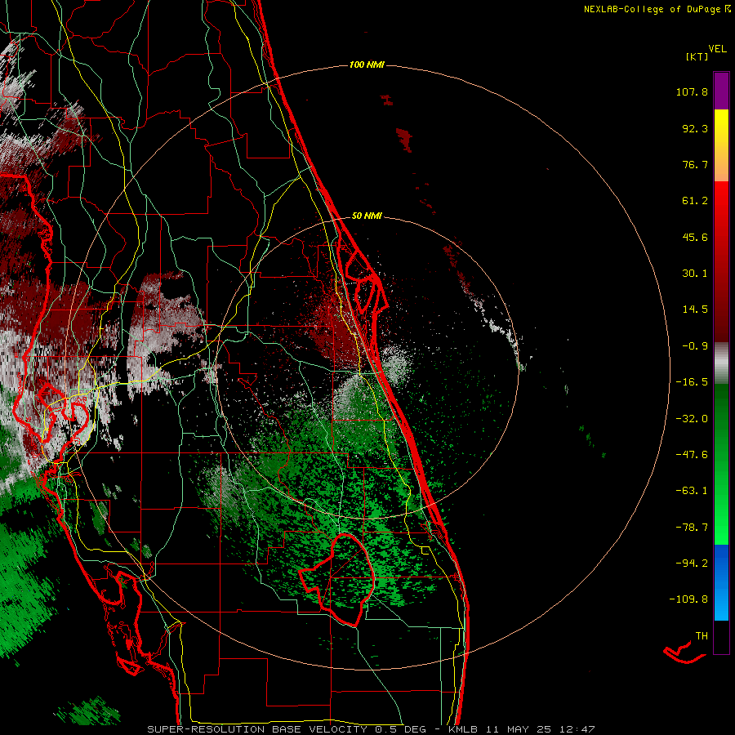The height and width of the screenshot is (735, 735).
Task: Select the -63.1 velocity scale value
Action: (x=692, y=491)
